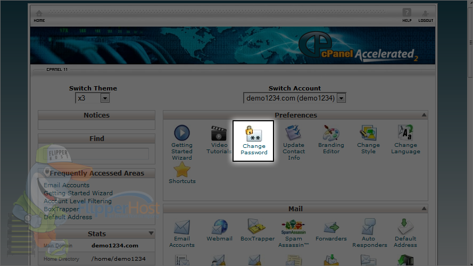Open the Switch Account dropdown
473x266 pixels.
(294, 98)
